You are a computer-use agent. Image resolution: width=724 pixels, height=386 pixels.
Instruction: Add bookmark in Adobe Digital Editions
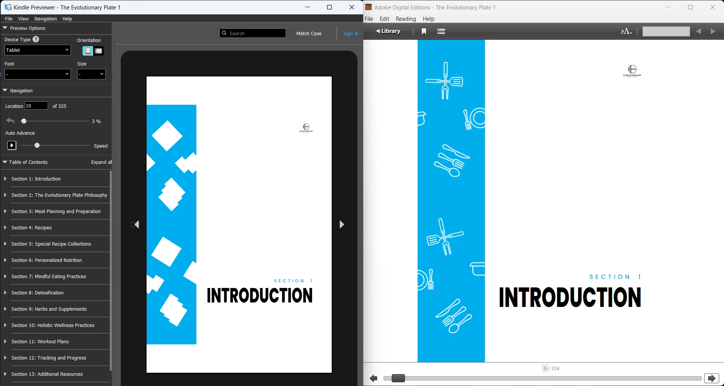point(424,31)
